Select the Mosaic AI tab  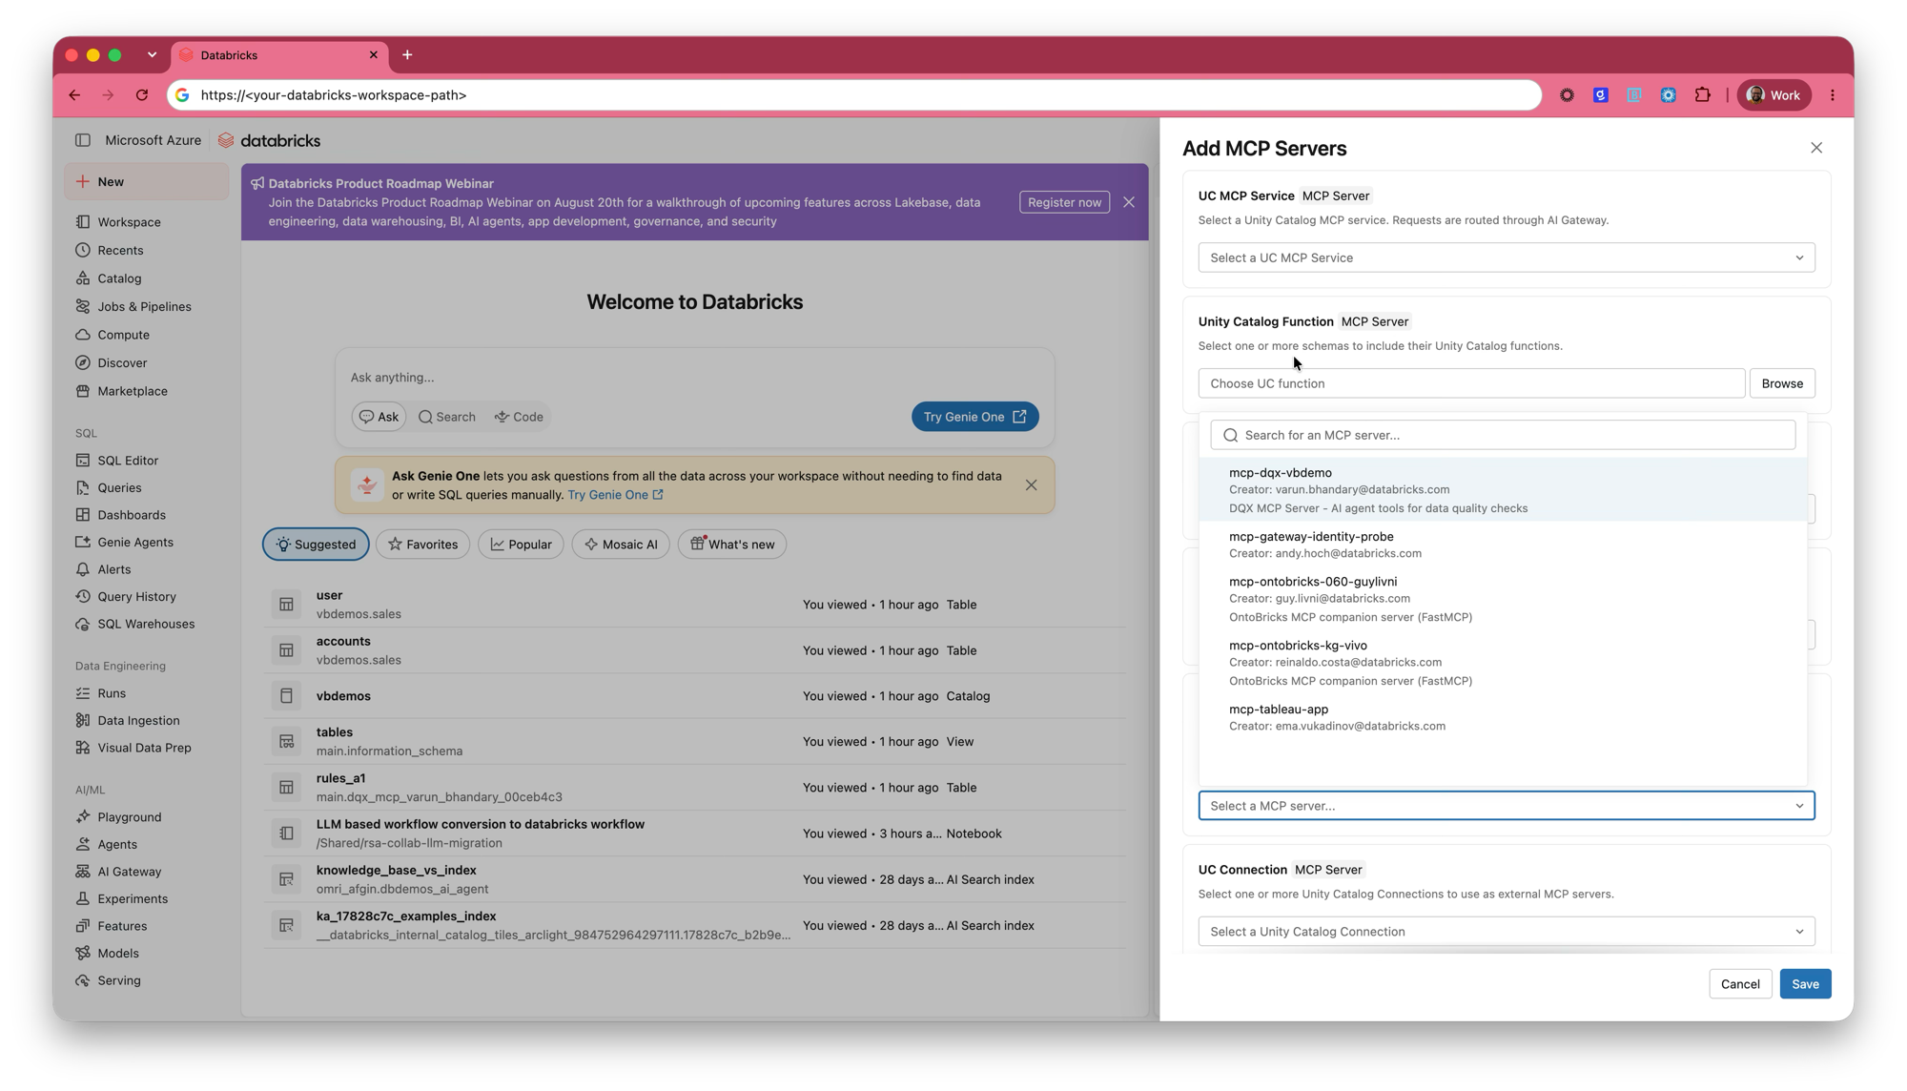pyautogui.click(x=621, y=545)
